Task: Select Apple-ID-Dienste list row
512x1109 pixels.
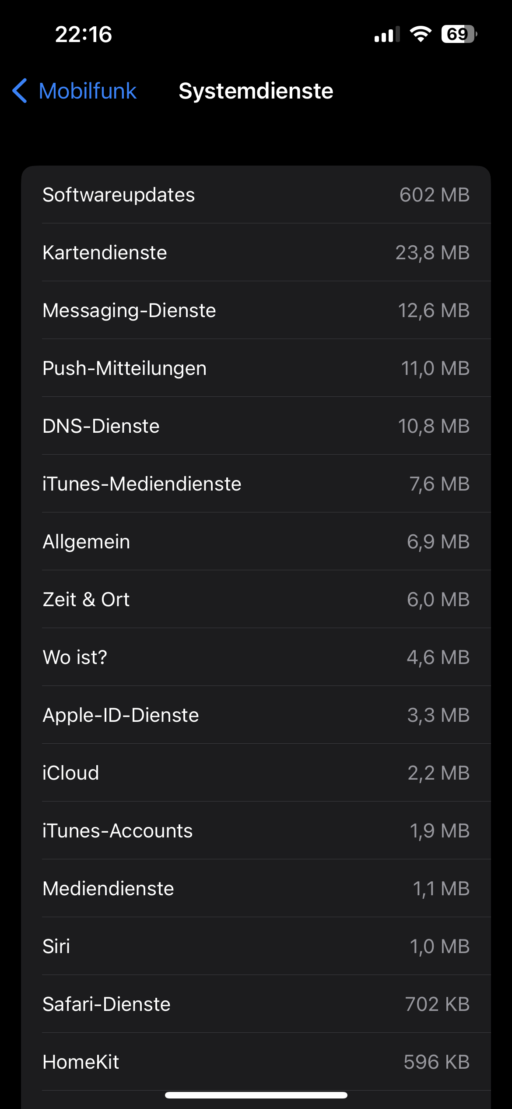Action: tap(256, 715)
